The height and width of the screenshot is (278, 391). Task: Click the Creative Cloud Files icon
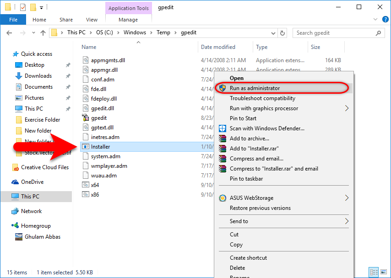click(15, 167)
